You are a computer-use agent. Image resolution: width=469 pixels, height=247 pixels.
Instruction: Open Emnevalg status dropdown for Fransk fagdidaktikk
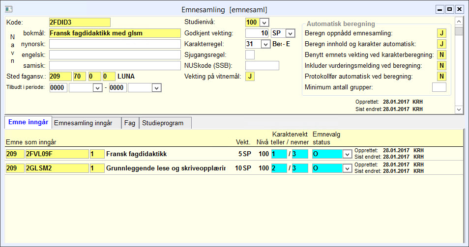pos(347,154)
